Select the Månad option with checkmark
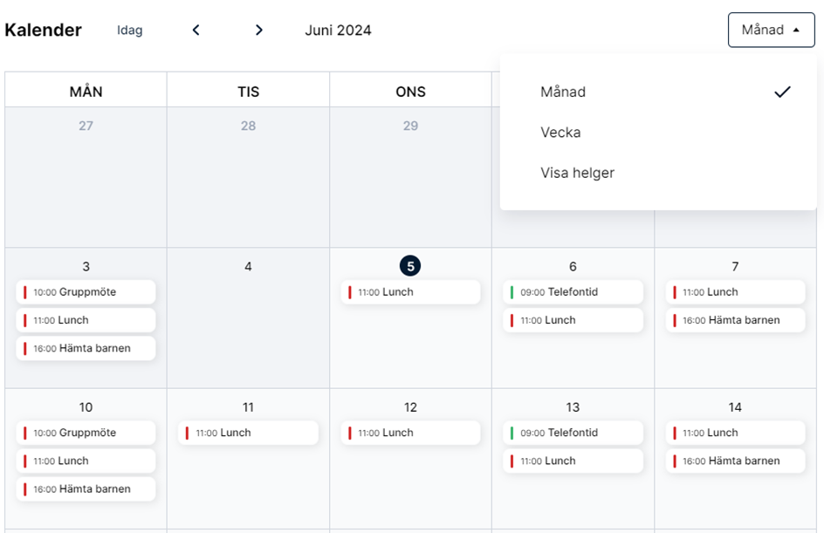 coord(658,92)
